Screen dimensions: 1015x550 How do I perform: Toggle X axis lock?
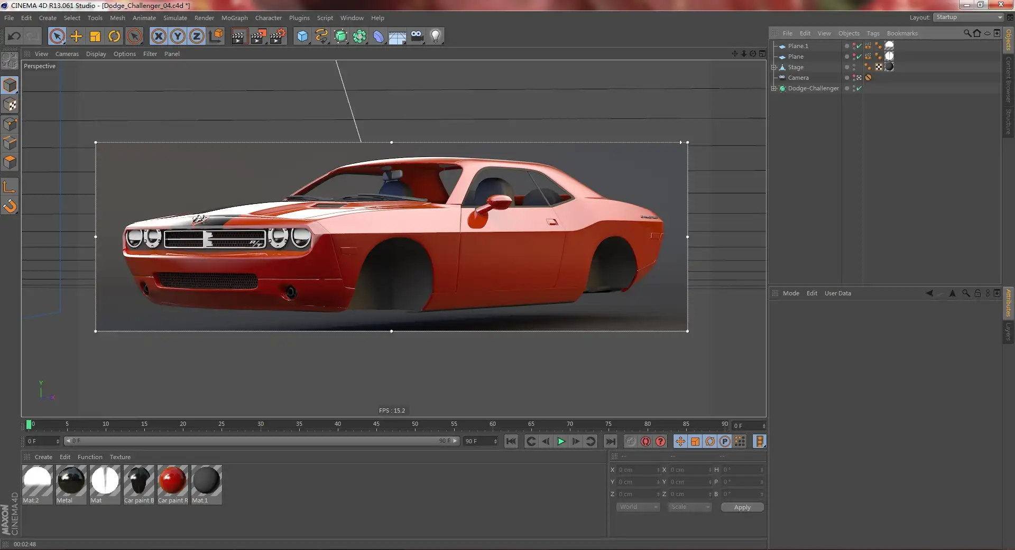(158, 36)
